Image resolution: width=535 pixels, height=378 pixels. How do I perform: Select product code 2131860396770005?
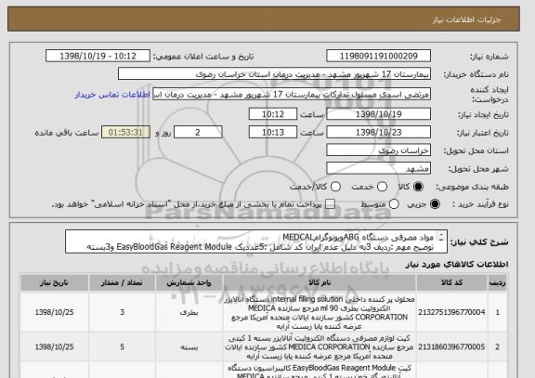[451, 347]
